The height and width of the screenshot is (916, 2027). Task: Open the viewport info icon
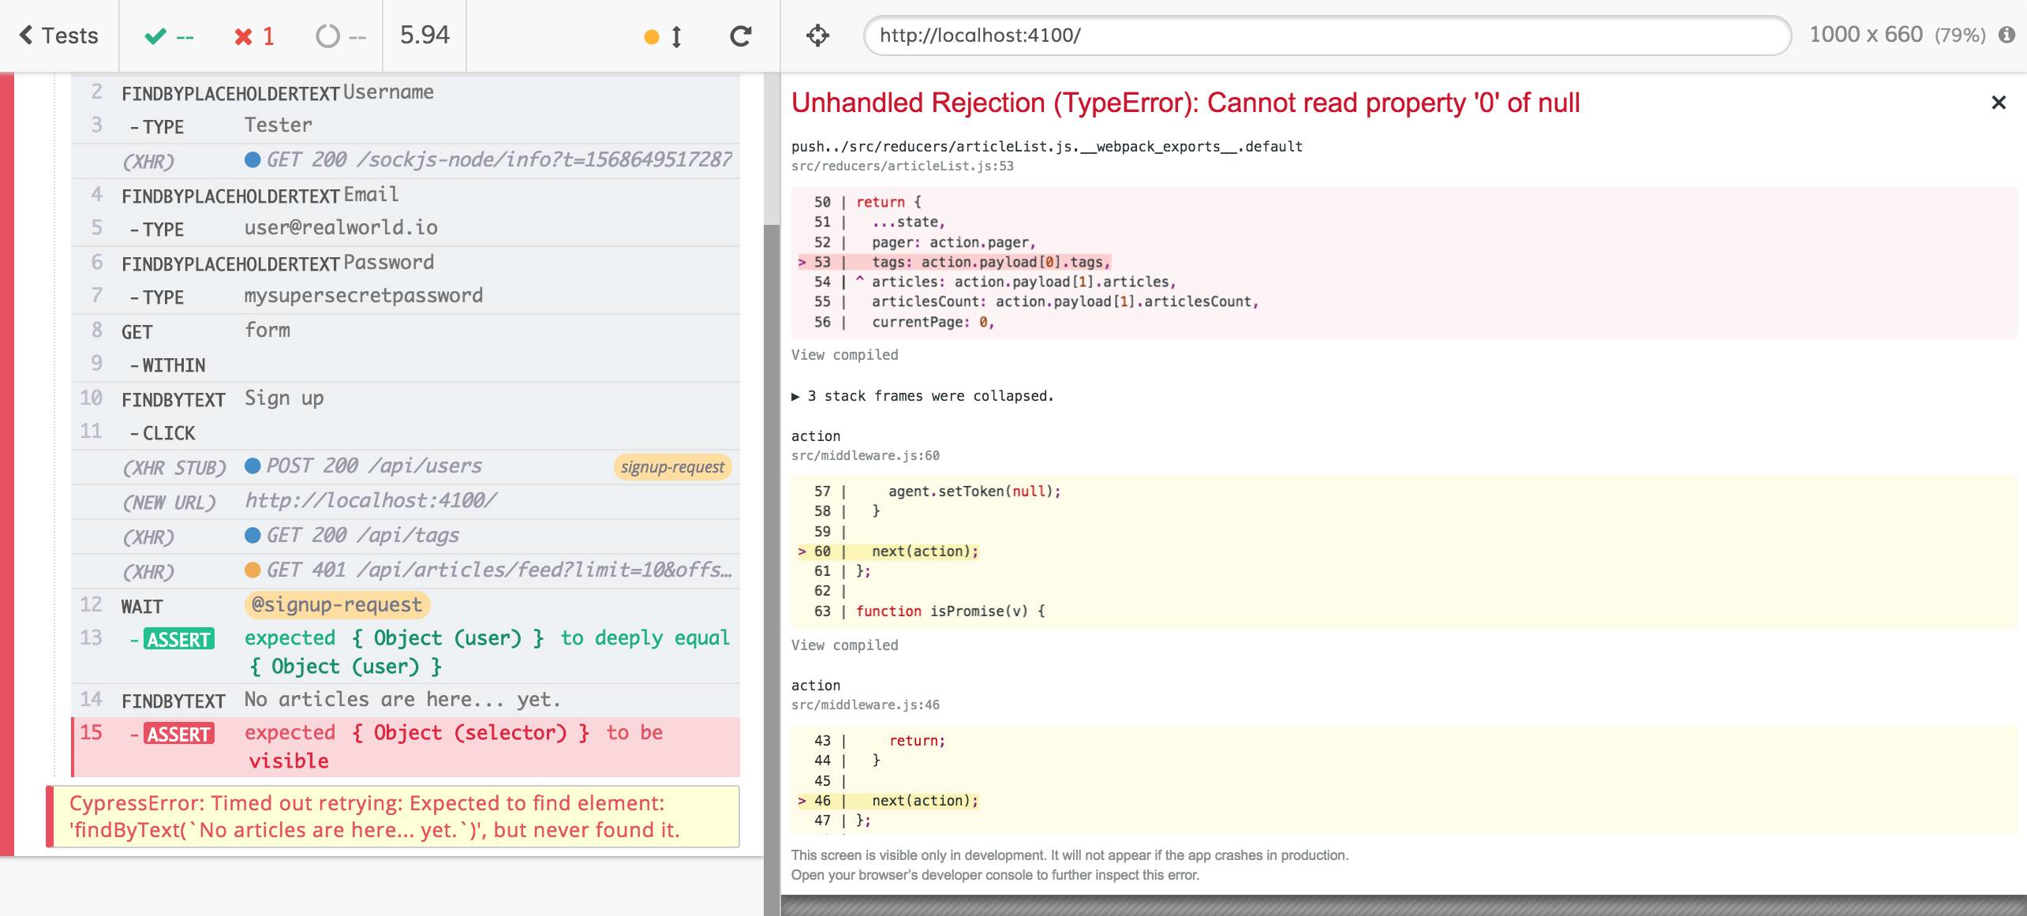click(2006, 35)
